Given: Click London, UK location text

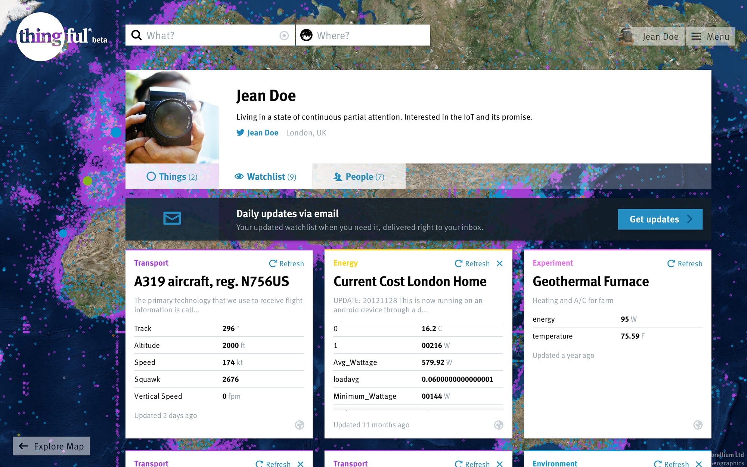Looking at the screenshot, I should tap(306, 133).
